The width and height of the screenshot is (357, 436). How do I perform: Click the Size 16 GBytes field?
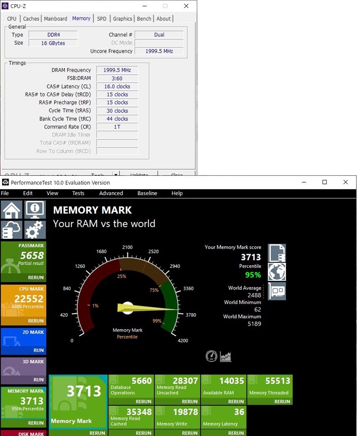tap(53, 43)
